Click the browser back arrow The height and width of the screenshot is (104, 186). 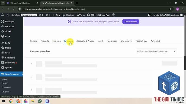pos(3,9)
